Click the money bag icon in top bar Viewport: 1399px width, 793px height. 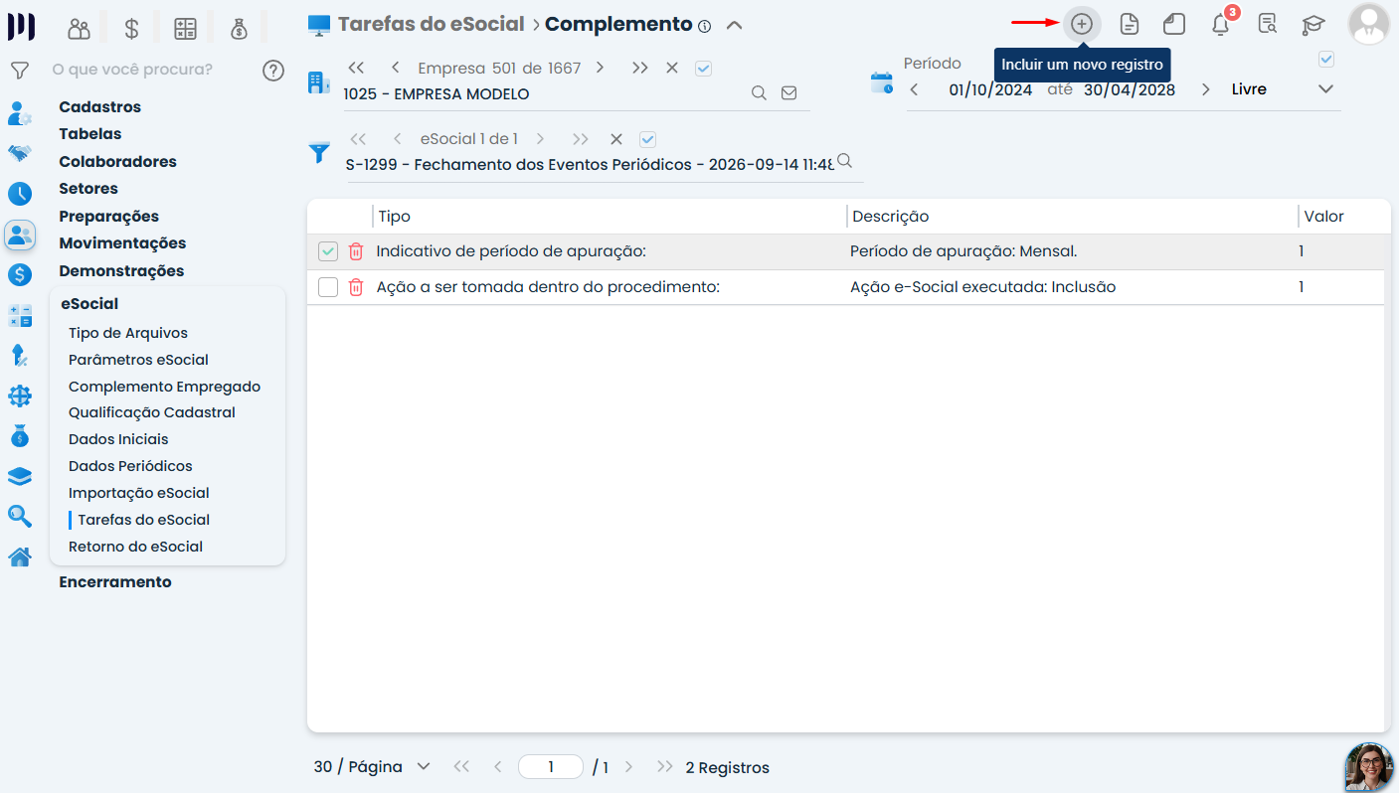[x=239, y=28]
